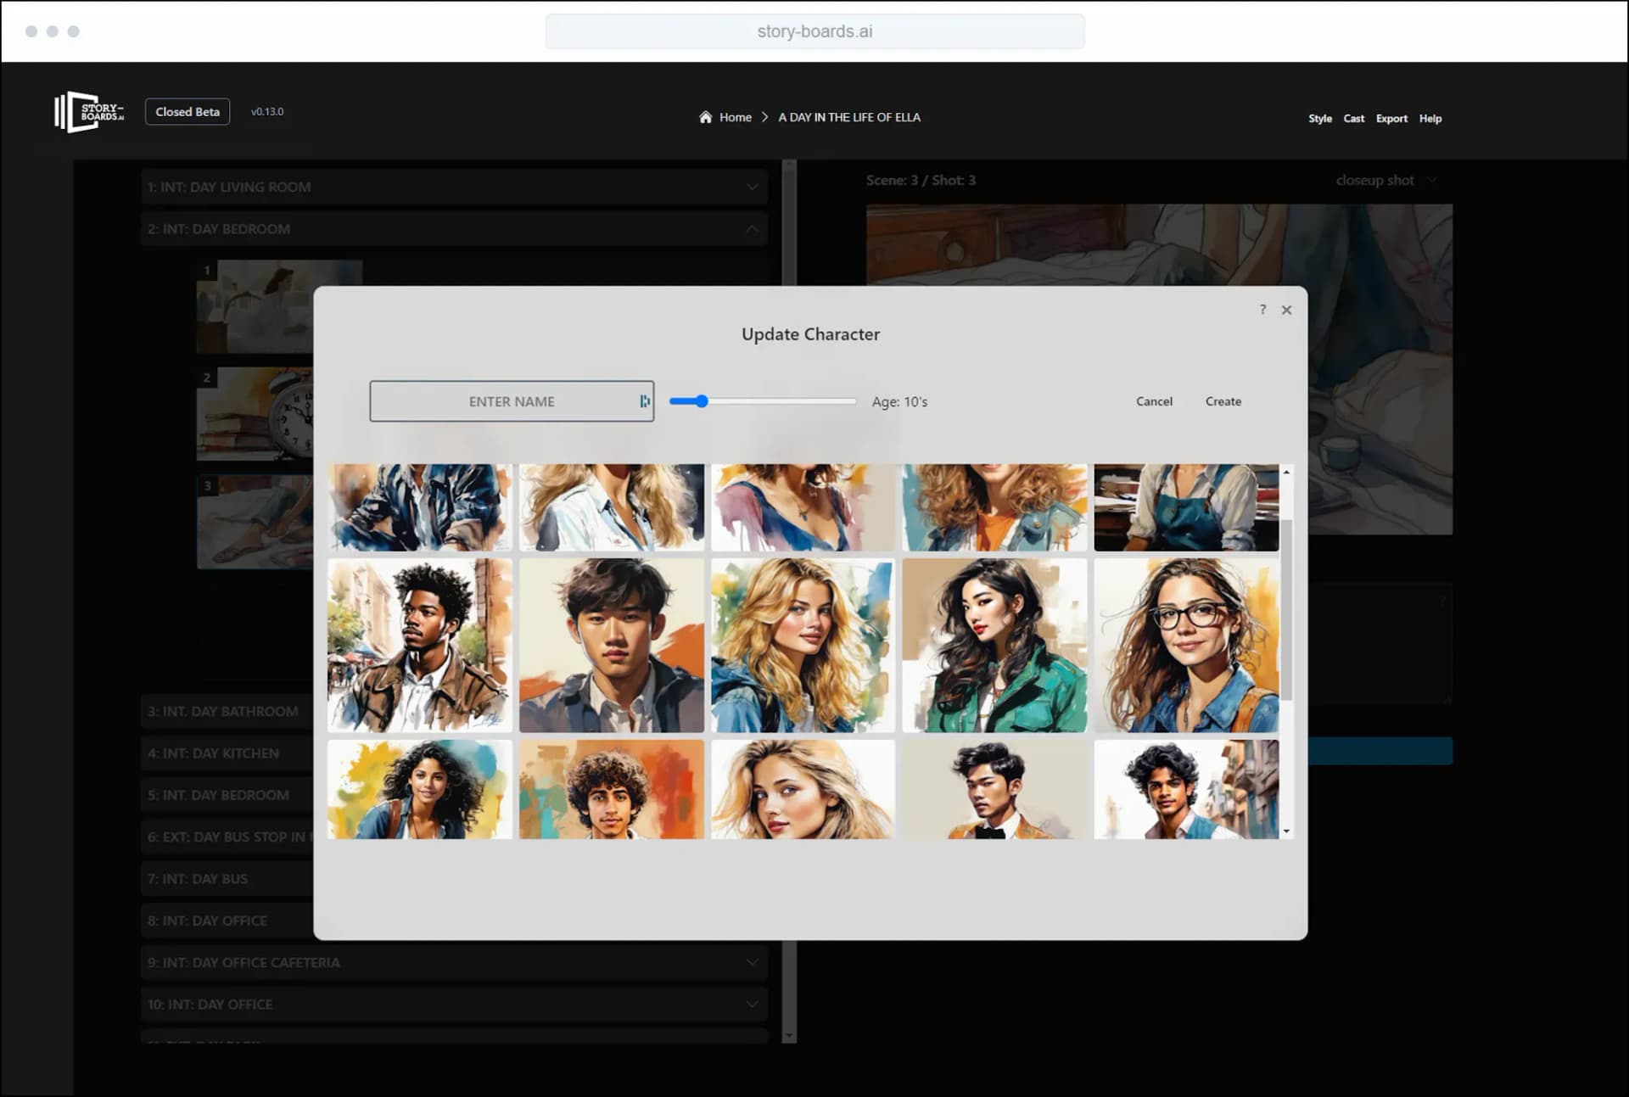The image size is (1629, 1097).
Task: Click the Cancel button to dismiss dialog
Action: [1153, 400]
